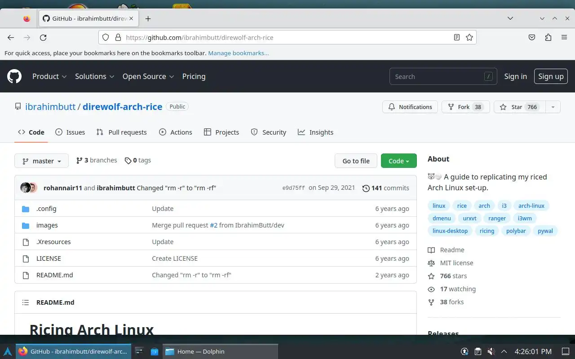Bookmark page with star icon in address bar

(469, 38)
